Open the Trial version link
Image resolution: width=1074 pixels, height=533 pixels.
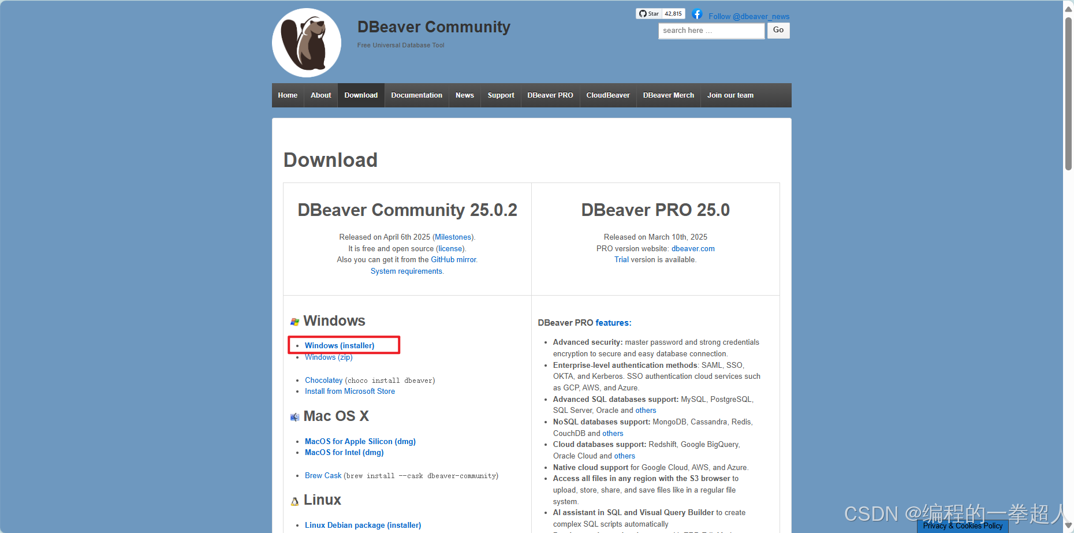pyautogui.click(x=621, y=260)
